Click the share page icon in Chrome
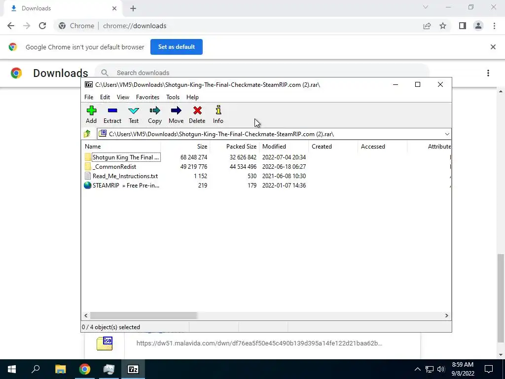The width and height of the screenshot is (505, 379). 427,26
